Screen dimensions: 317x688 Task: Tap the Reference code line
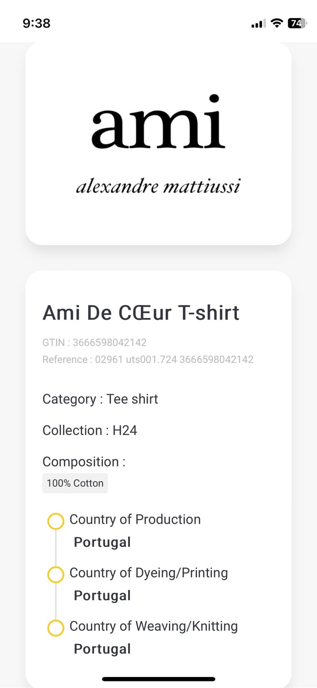pos(148,360)
